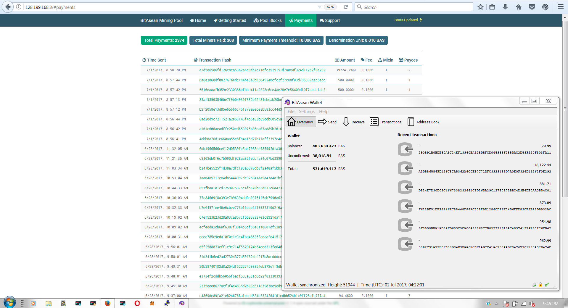Open Pool Blocks in the pool navbar

coord(268,20)
